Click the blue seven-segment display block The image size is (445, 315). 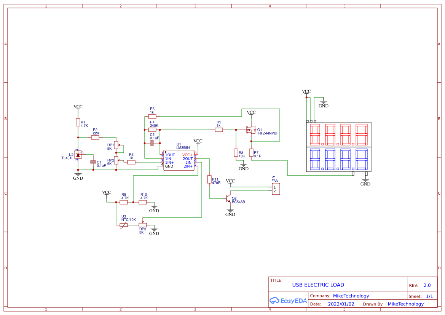coord(338,160)
